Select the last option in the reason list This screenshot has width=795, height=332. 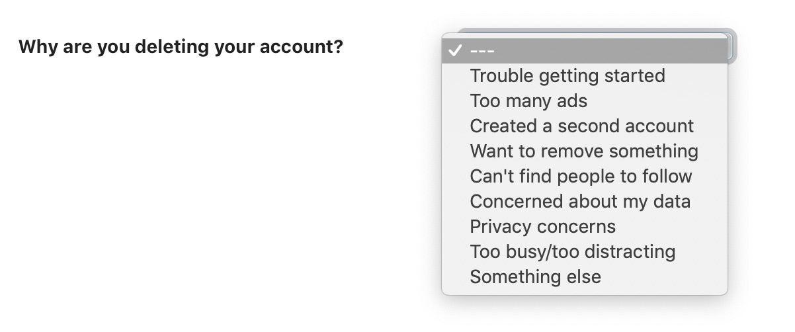(535, 277)
